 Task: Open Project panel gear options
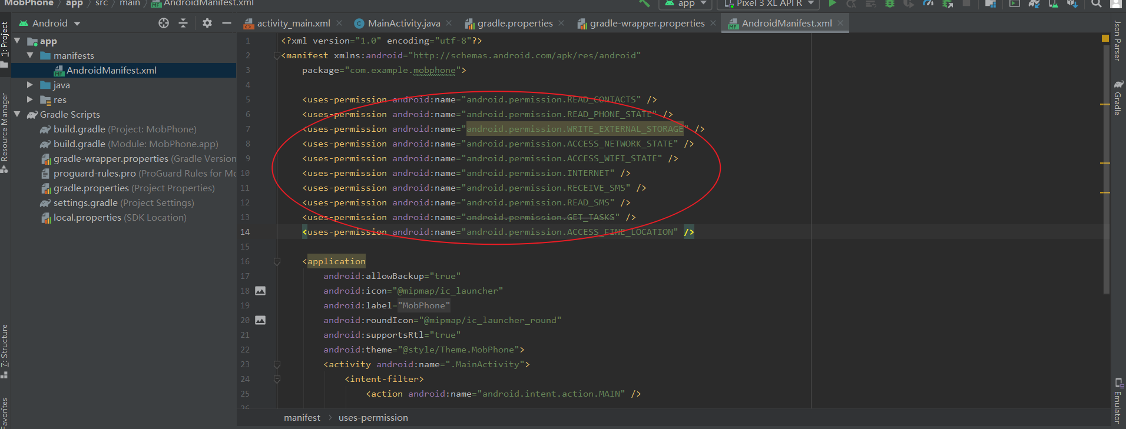click(x=207, y=23)
